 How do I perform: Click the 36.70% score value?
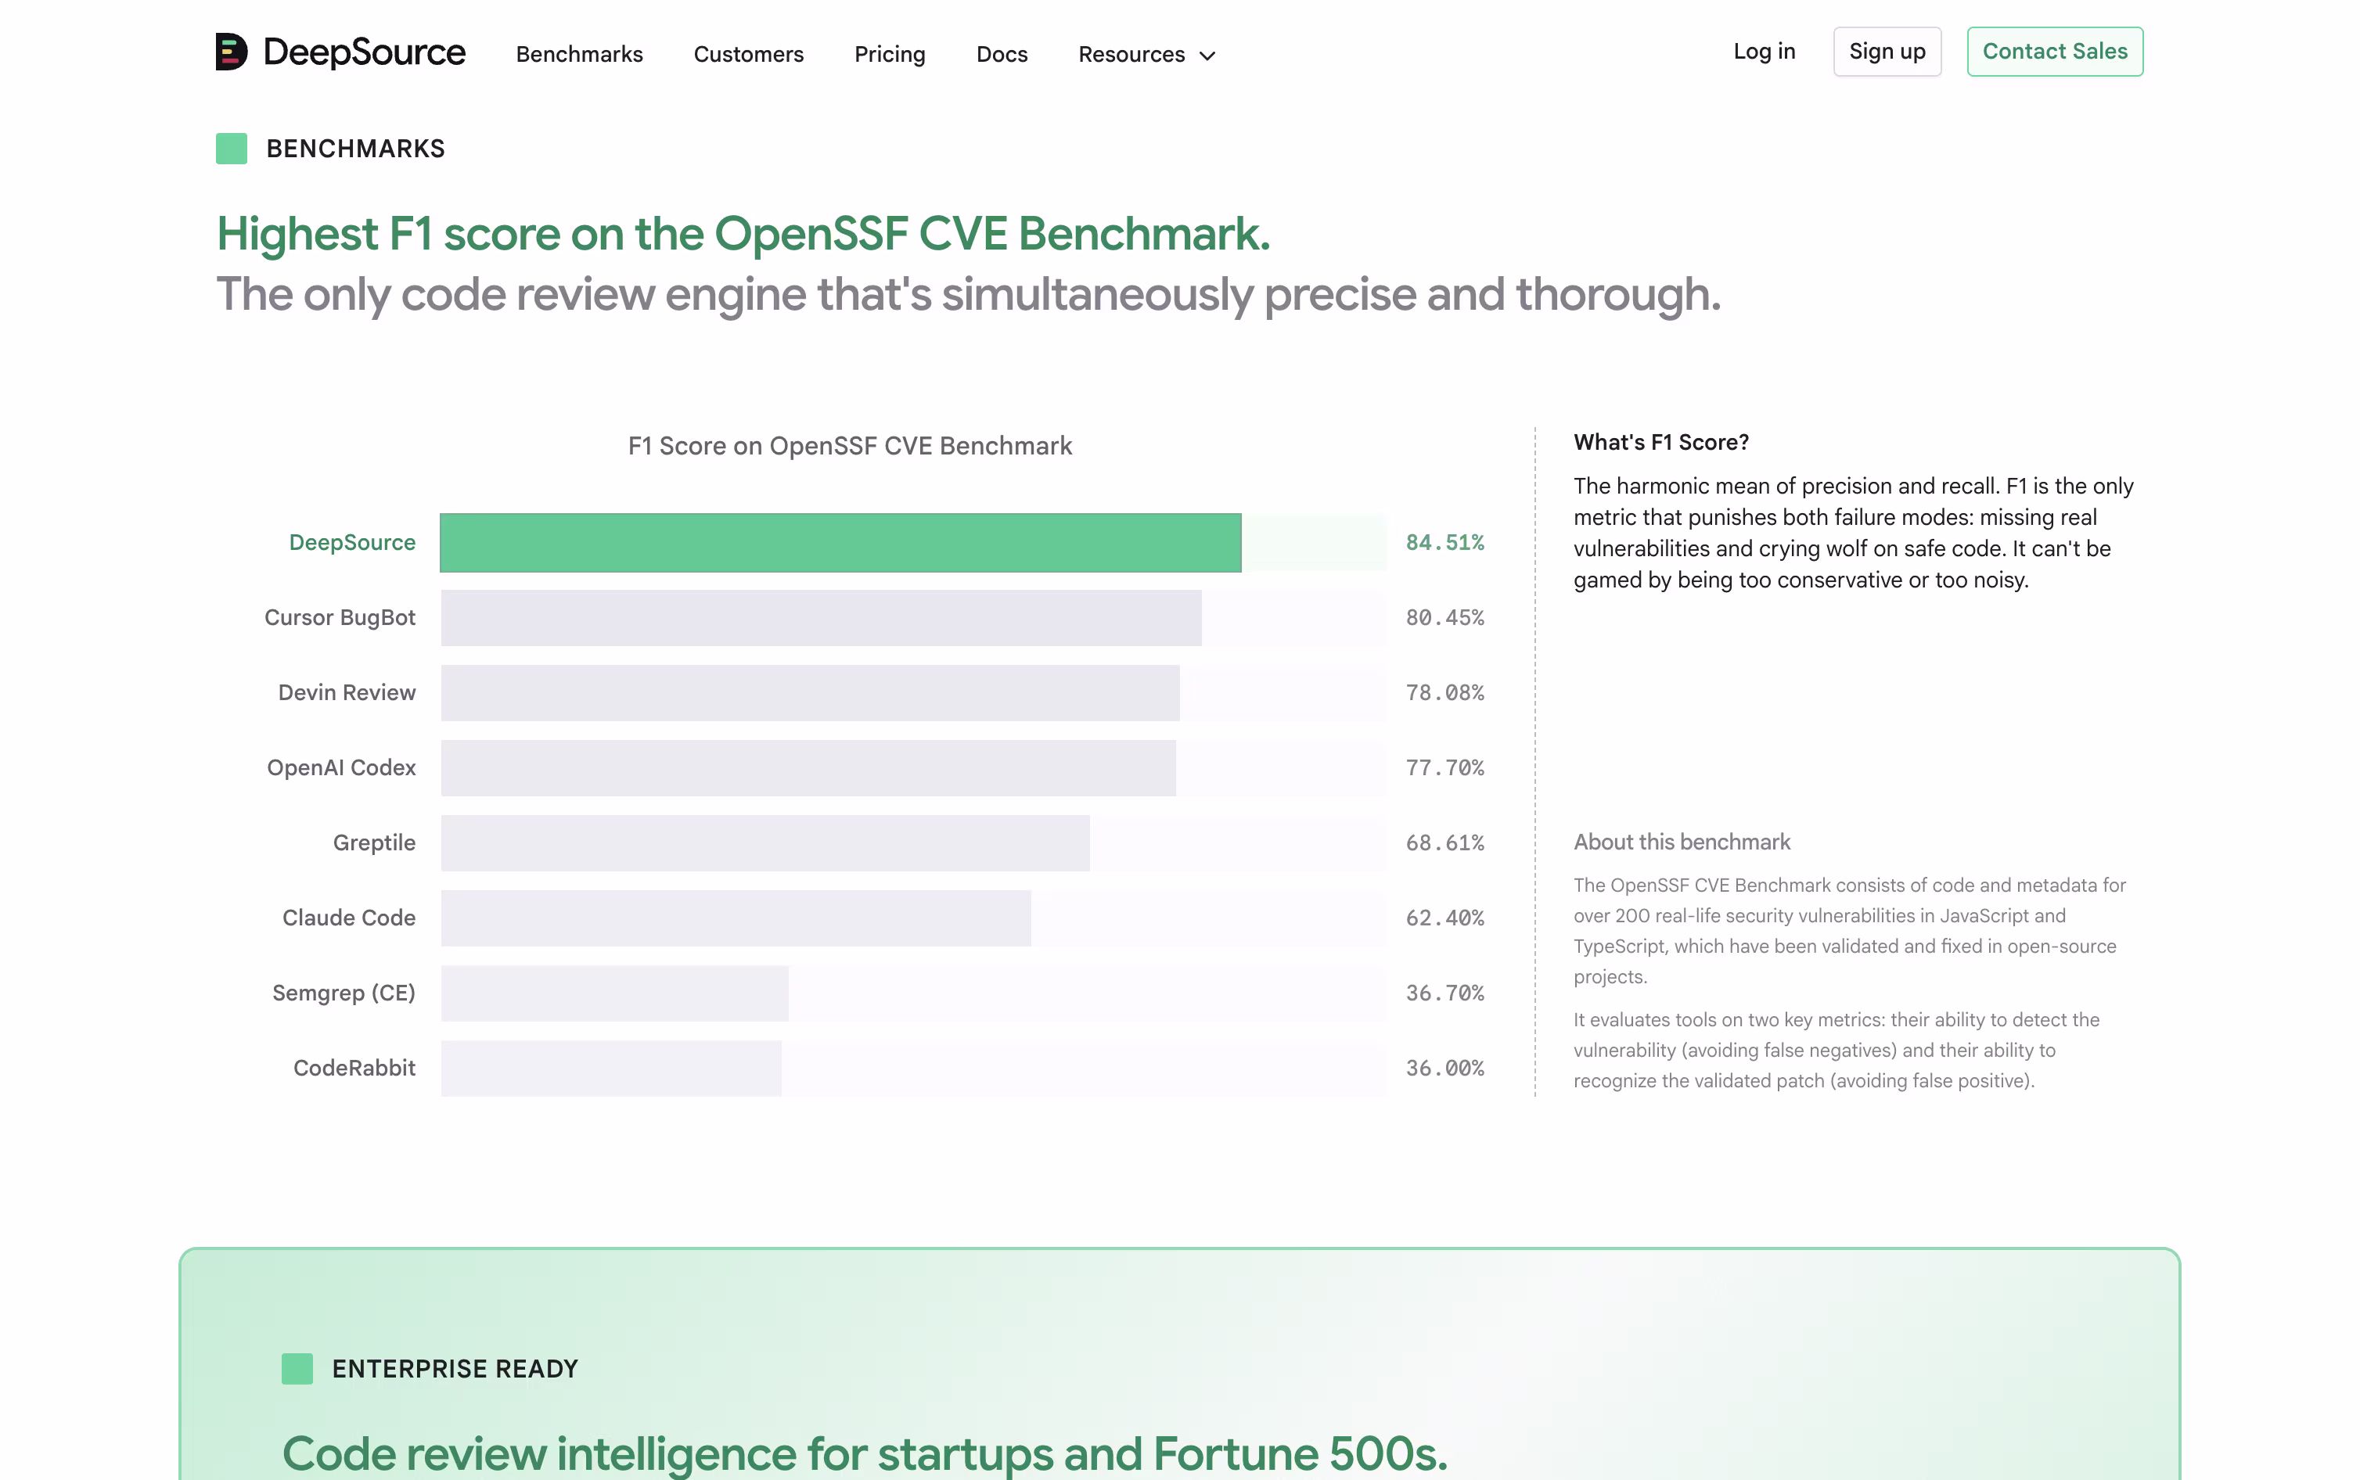(x=1444, y=993)
